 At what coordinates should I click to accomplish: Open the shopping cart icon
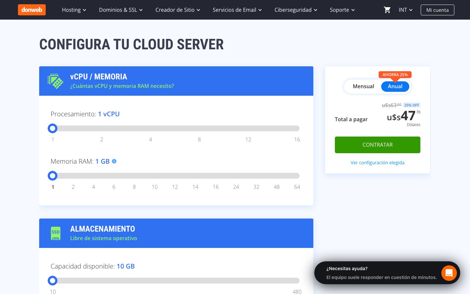point(387,10)
